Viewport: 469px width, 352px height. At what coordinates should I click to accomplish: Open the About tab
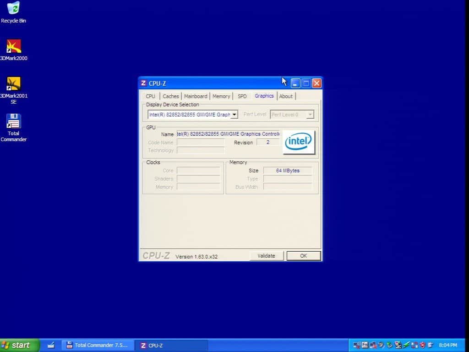pyautogui.click(x=286, y=96)
